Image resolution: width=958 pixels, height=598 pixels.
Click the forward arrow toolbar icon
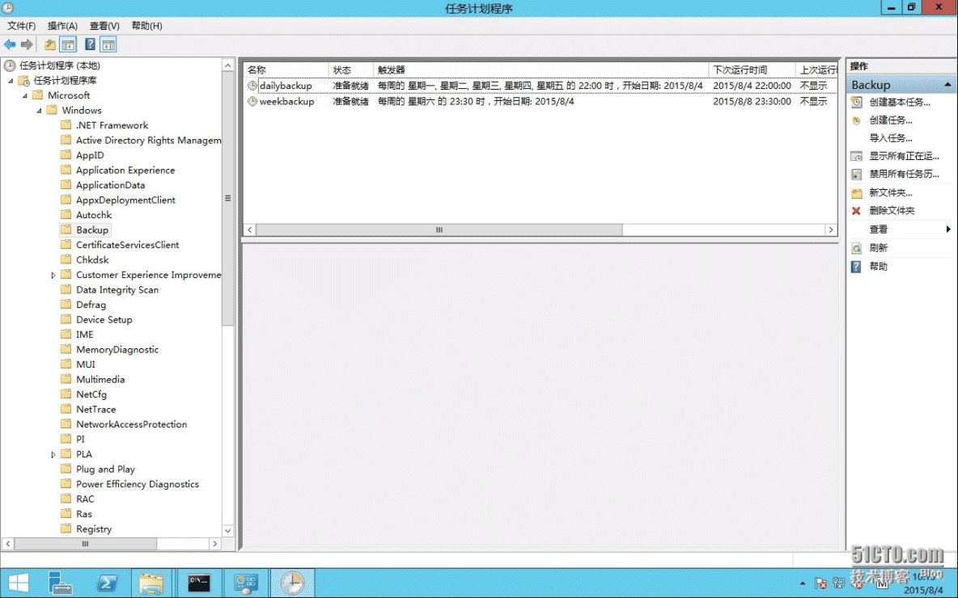(x=27, y=44)
